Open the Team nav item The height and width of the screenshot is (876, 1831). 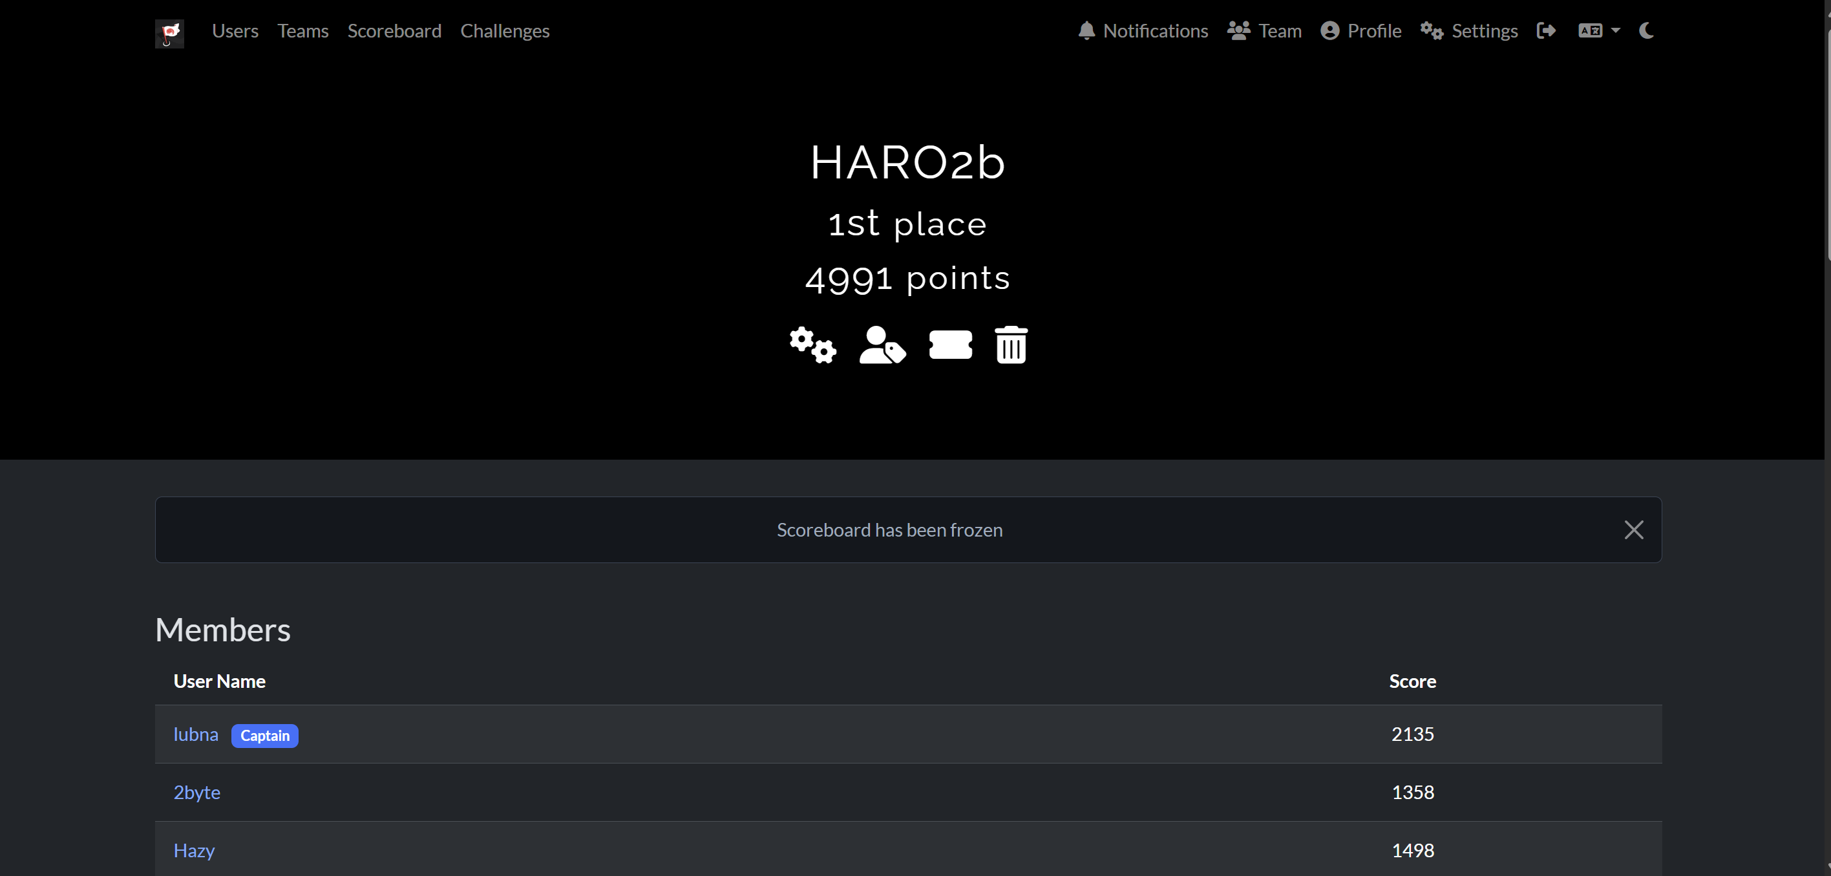1264,31
